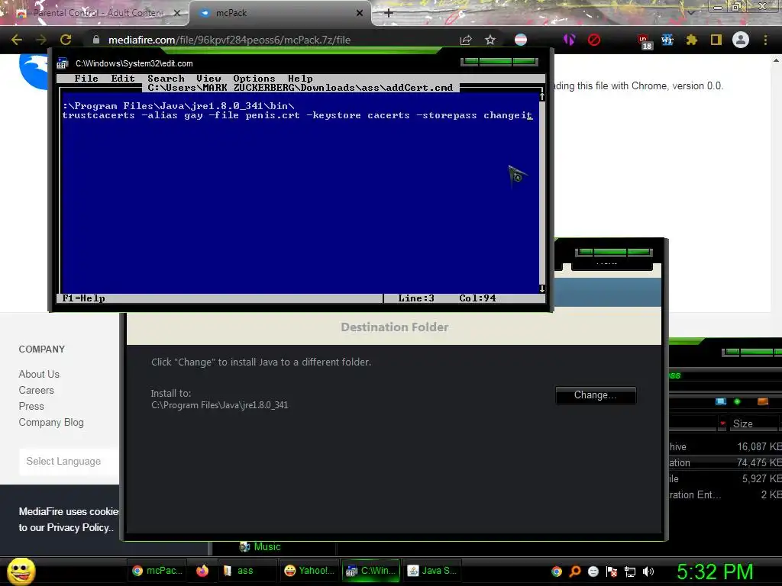Select the 2 KB file row
Screen dimensions: 782x586
[x=725, y=494]
